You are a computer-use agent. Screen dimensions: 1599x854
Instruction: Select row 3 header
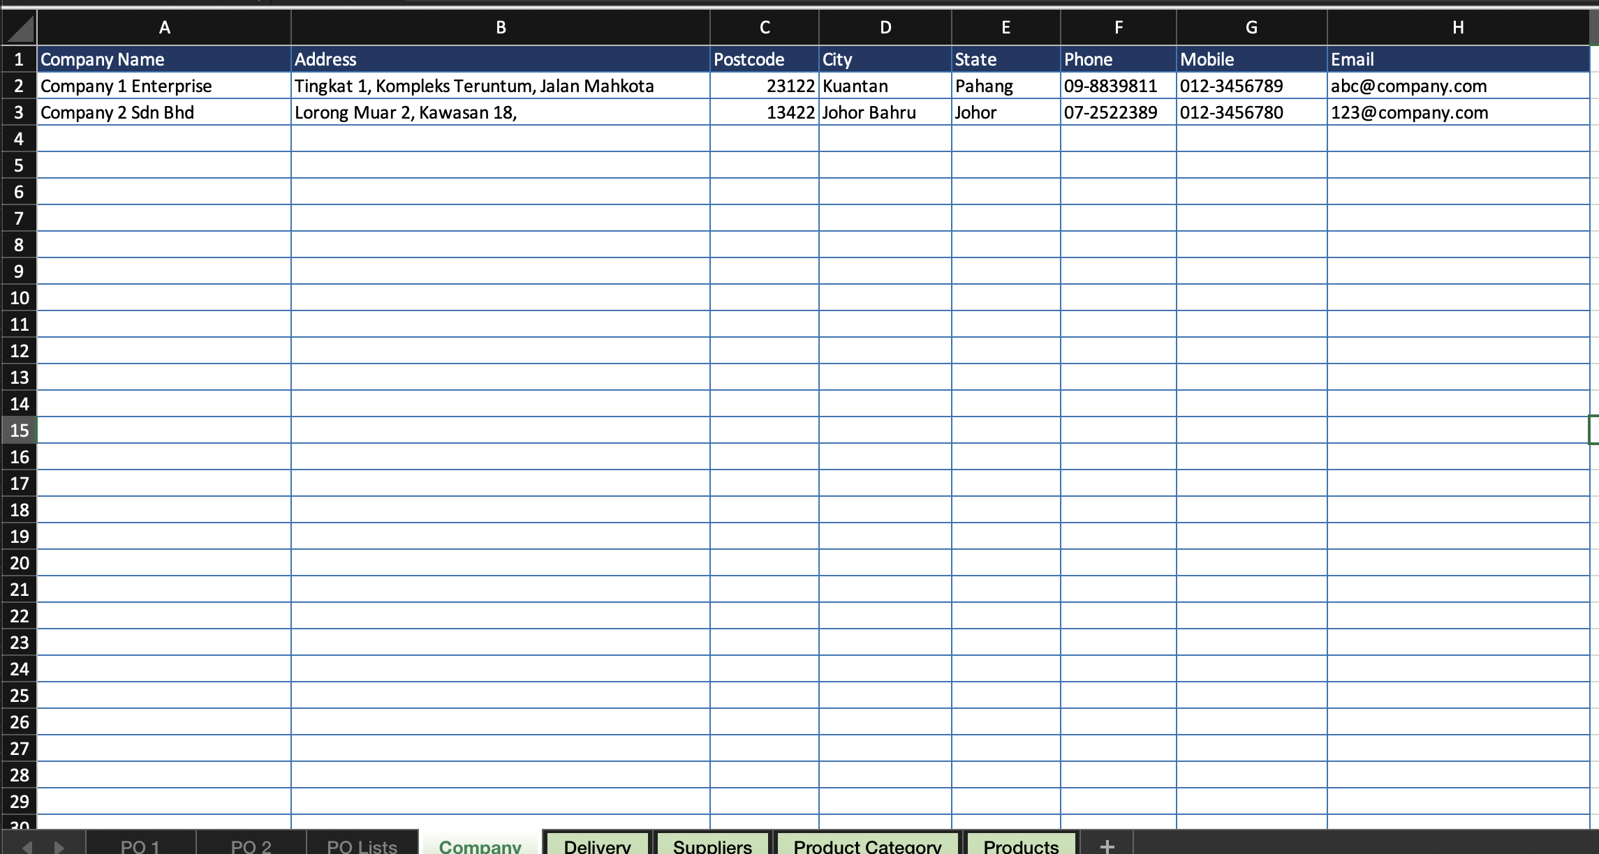pos(19,112)
